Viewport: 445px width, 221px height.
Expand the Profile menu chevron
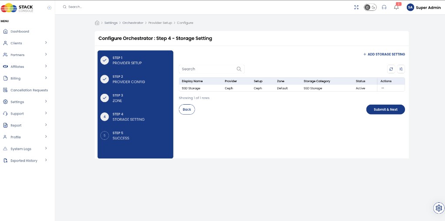(46, 137)
